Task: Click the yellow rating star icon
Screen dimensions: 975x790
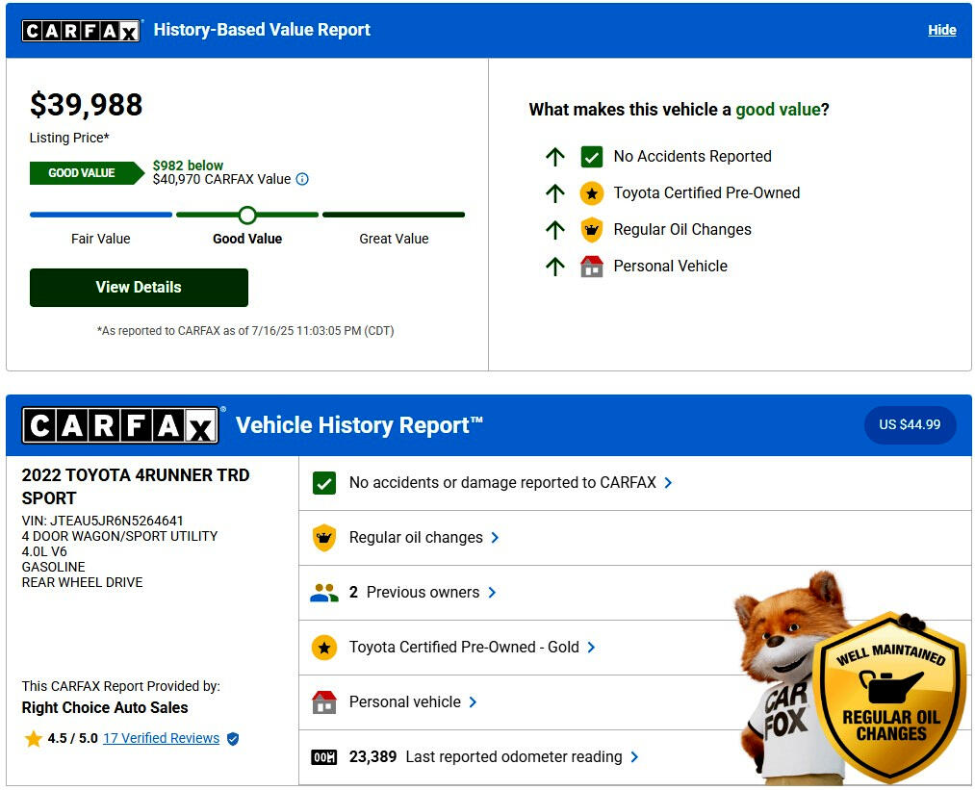Action: pos(33,739)
